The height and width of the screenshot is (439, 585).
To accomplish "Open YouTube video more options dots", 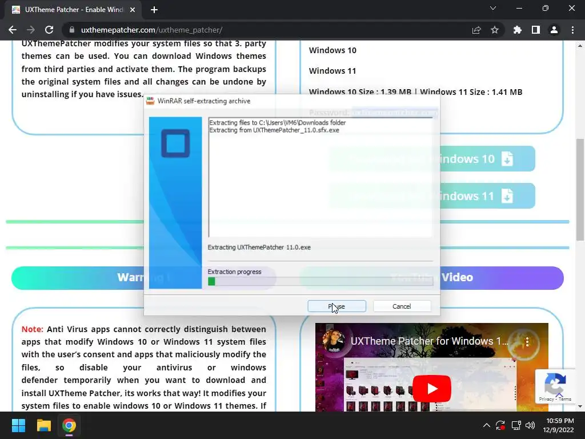I will pos(527,341).
